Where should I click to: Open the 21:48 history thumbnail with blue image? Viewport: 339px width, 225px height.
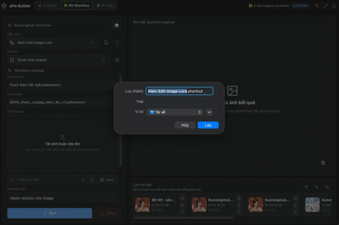tap(313, 205)
